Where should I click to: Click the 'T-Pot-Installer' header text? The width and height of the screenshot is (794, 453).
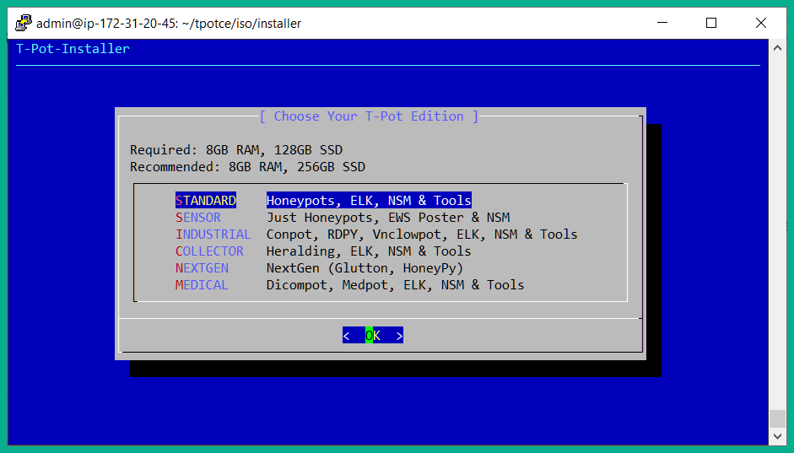[73, 49]
